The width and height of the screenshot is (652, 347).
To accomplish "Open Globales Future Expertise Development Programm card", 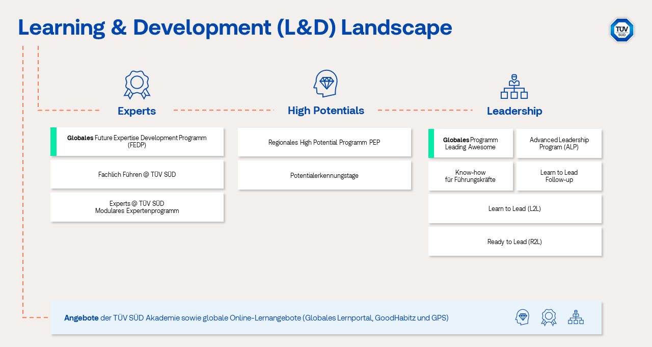I will [137, 142].
